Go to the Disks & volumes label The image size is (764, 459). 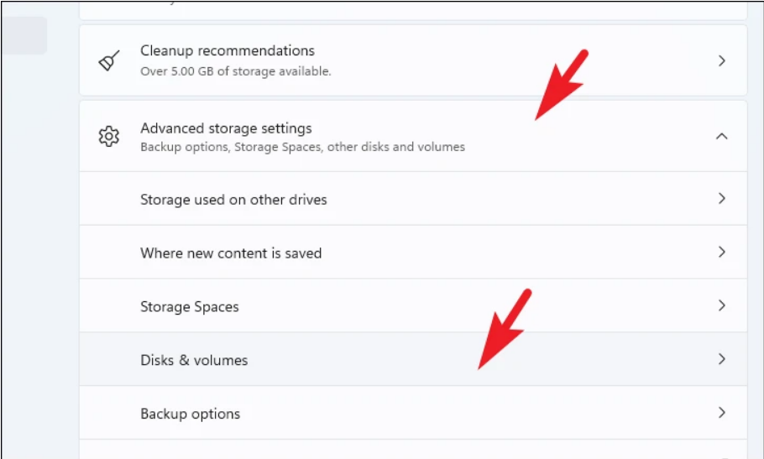click(194, 361)
